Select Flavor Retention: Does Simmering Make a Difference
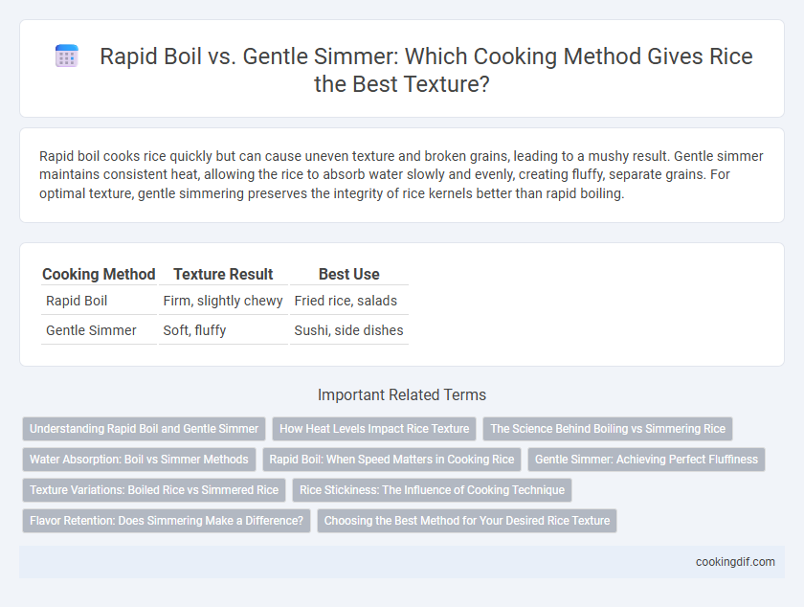 (167, 520)
